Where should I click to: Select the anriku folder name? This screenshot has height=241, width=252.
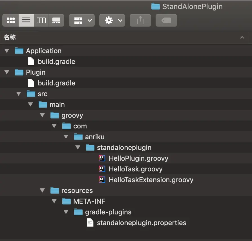95,137
